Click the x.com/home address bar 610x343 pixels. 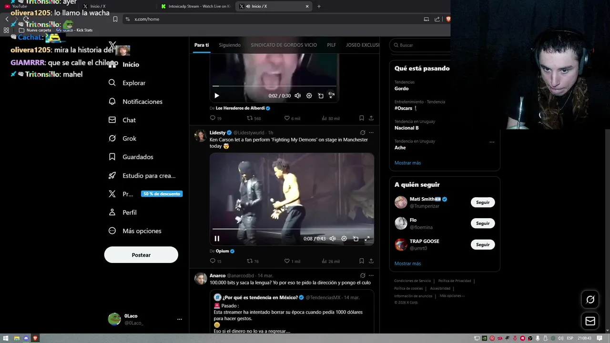(x=272, y=19)
